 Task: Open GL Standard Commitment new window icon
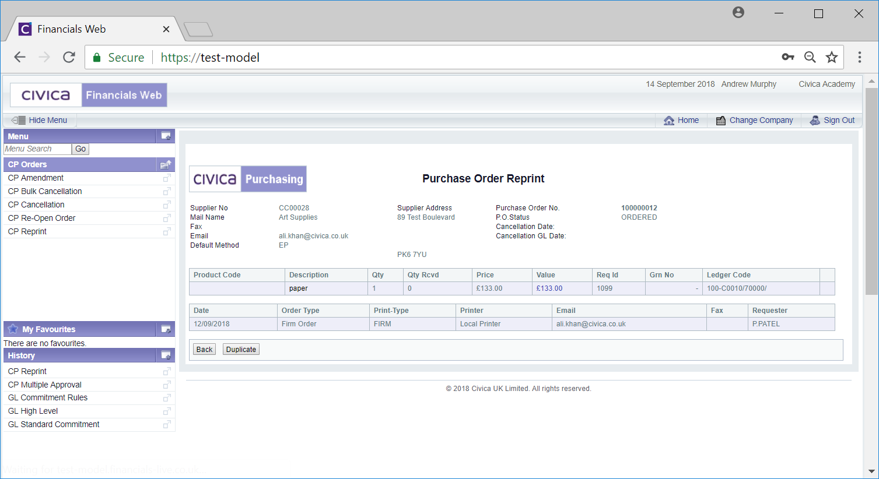pyautogui.click(x=167, y=424)
